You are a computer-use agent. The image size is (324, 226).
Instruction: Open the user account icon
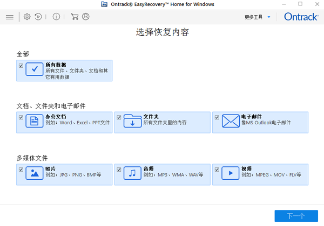point(85,17)
